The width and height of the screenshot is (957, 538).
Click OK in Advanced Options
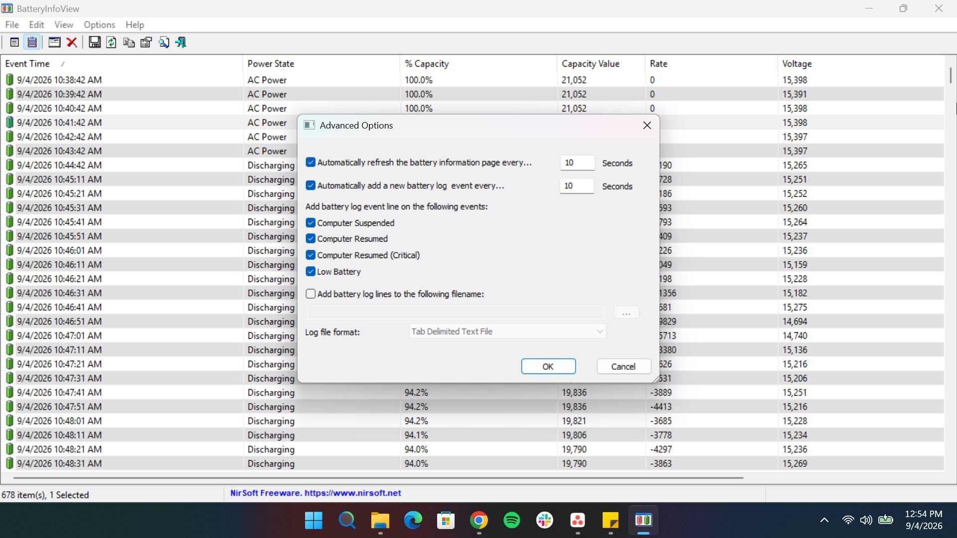[x=548, y=366]
